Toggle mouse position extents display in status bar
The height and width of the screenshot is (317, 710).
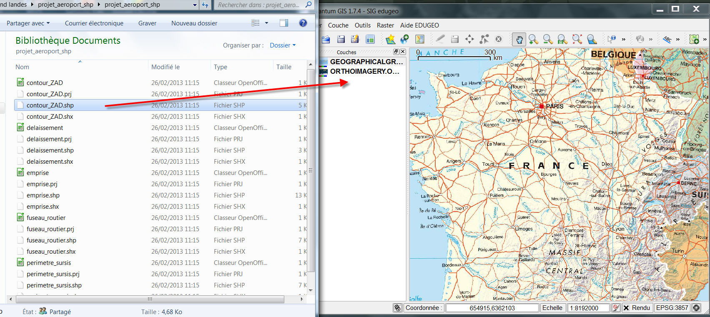pyautogui.click(x=398, y=308)
